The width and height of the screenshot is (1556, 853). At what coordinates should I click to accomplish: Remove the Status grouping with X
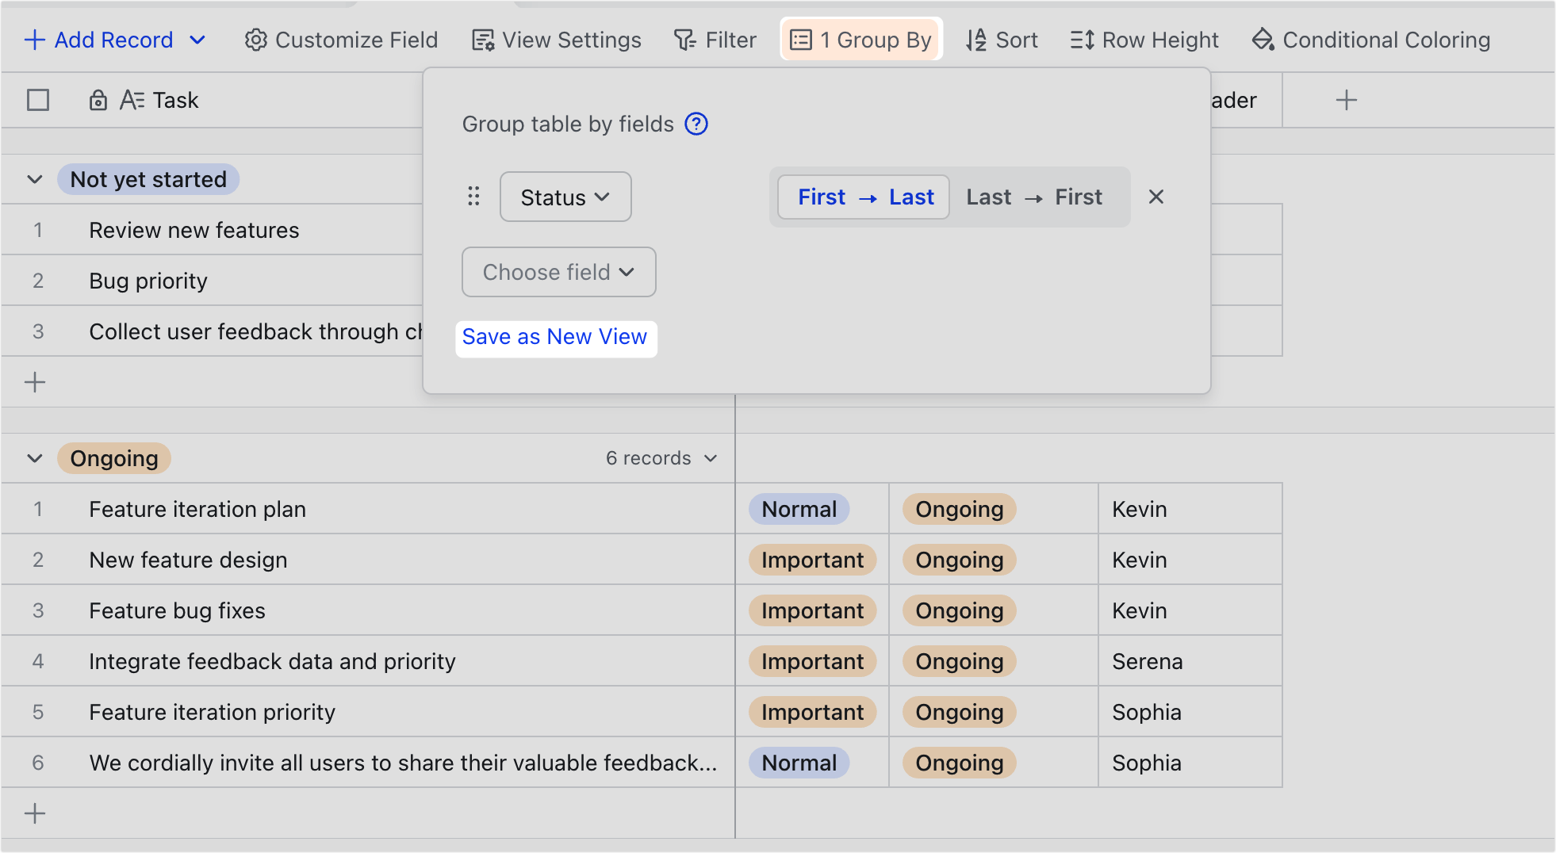pyautogui.click(x=1156, y=197)
